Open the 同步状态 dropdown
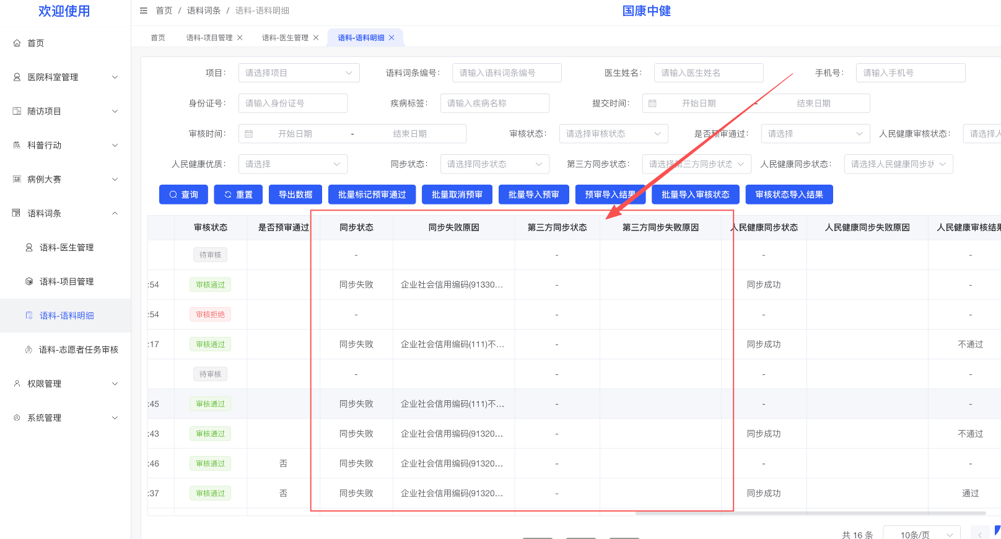This screenshot has height=539, width=1001. click(x=495, y=164)
